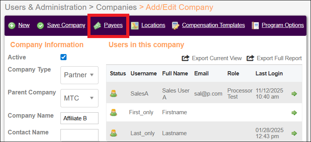Open New company link
The image size is (311, 142).
(24, 25)
